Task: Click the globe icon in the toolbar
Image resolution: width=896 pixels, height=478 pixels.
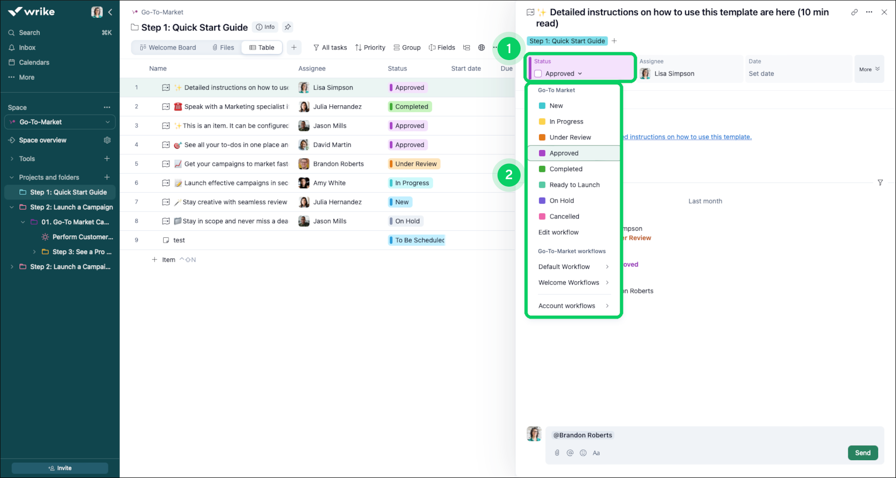Action: pos(481,47)
